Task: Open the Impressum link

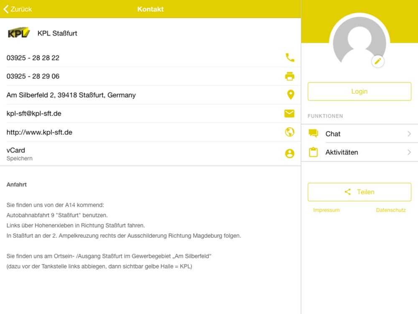Action: point(326,210)
